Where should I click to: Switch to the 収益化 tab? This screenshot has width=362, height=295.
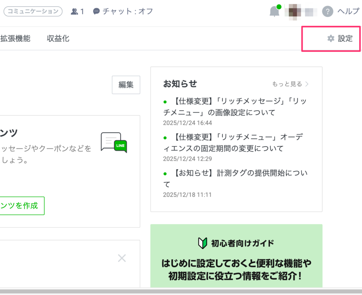58,39
